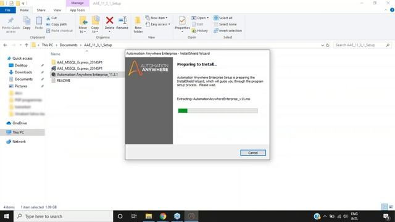Image resolution: width=395 pixels, height=222 pixels.
Task: Open Google Chrome from taskbar
Action: pyautogui.click(x=163, y=216)
